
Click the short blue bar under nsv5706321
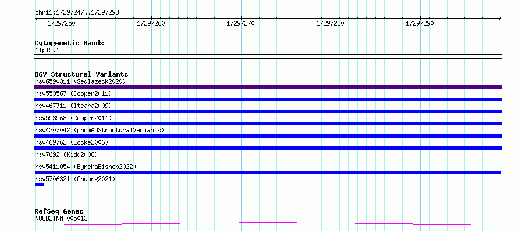click(x=40, y=185)
